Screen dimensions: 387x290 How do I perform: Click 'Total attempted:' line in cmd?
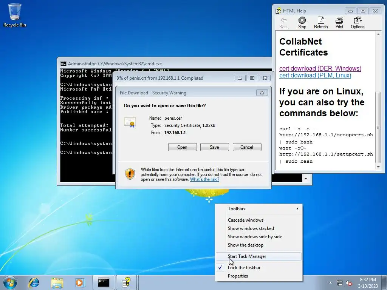tap(84, 125)
